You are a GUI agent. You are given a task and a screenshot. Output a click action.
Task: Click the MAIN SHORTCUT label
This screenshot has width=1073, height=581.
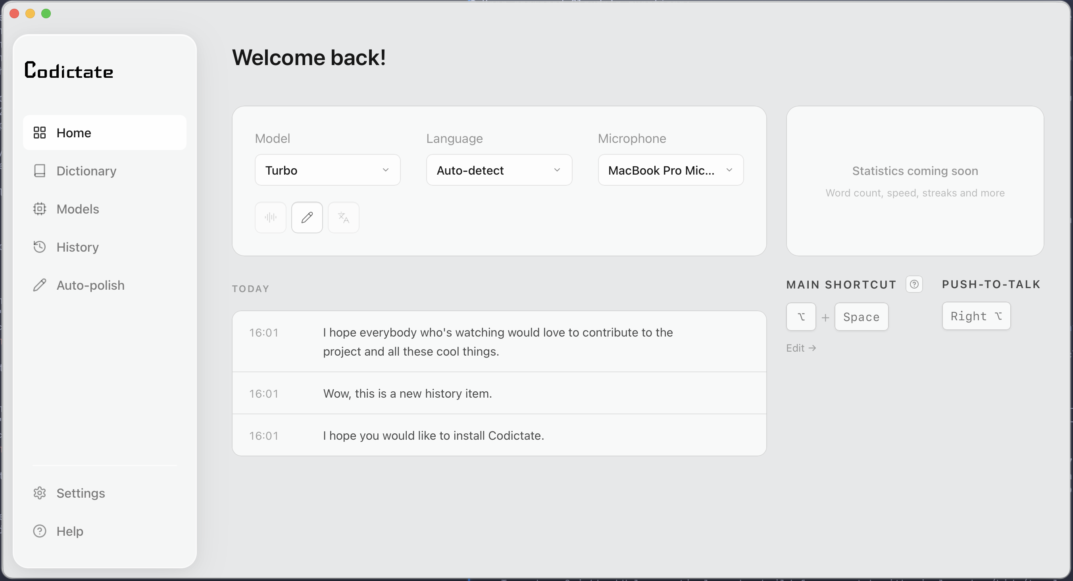coord(841,285)
